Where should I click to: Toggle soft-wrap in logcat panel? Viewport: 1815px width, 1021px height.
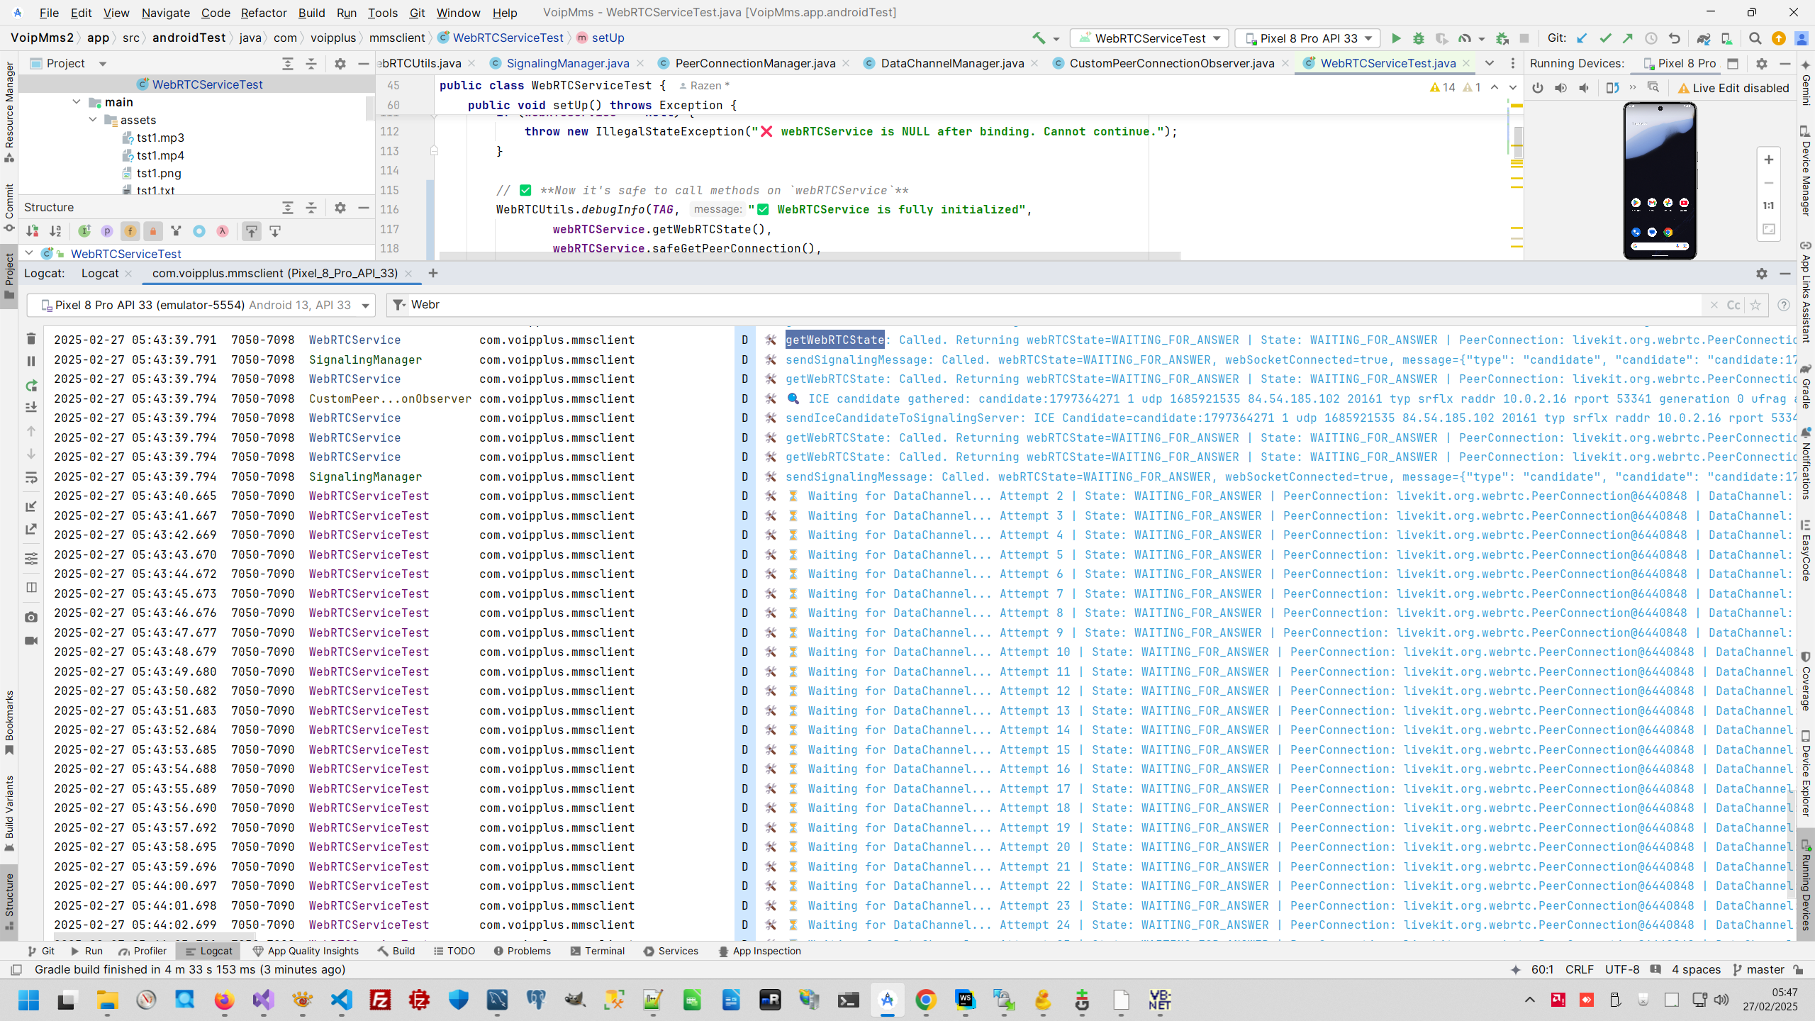coord(30,478)
